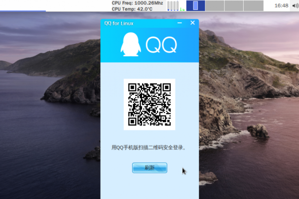Click the 16:48 clock in panel
This screenshot has height=199, width=299.
point(281,5)
